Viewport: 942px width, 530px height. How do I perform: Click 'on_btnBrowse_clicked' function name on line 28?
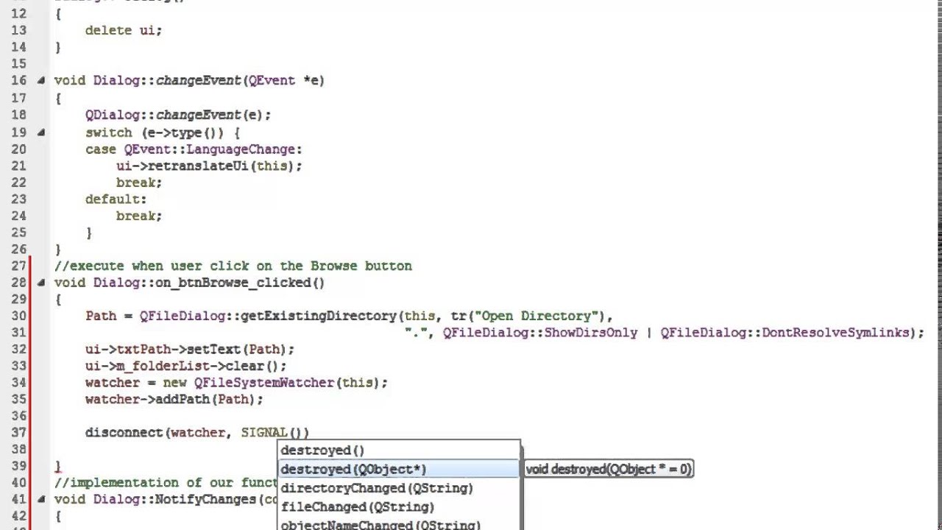233,283
